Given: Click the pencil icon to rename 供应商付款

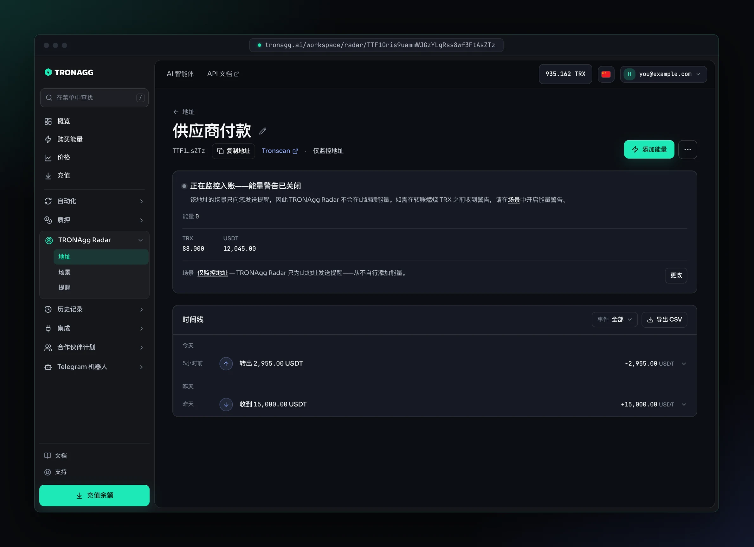Looking at the screenshot, I should coord(263,131).
